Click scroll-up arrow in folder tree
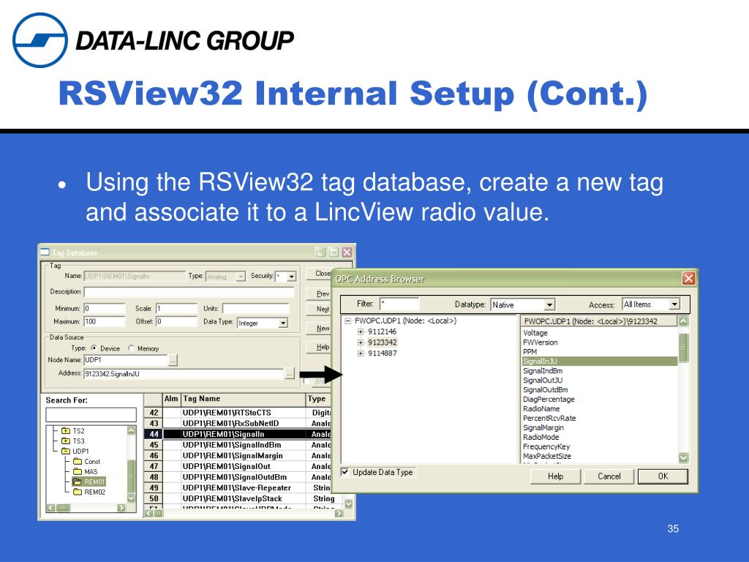The image size is (749, 562). click(132, 430)
